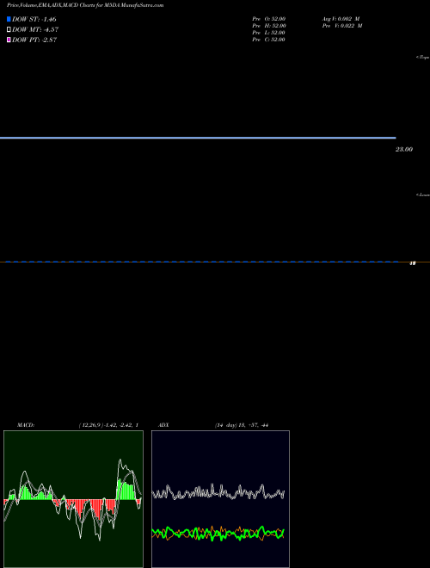430x568 pixels.
Task: Select the 'DOW ST: -1.46' label
Action: pos(34,19)
